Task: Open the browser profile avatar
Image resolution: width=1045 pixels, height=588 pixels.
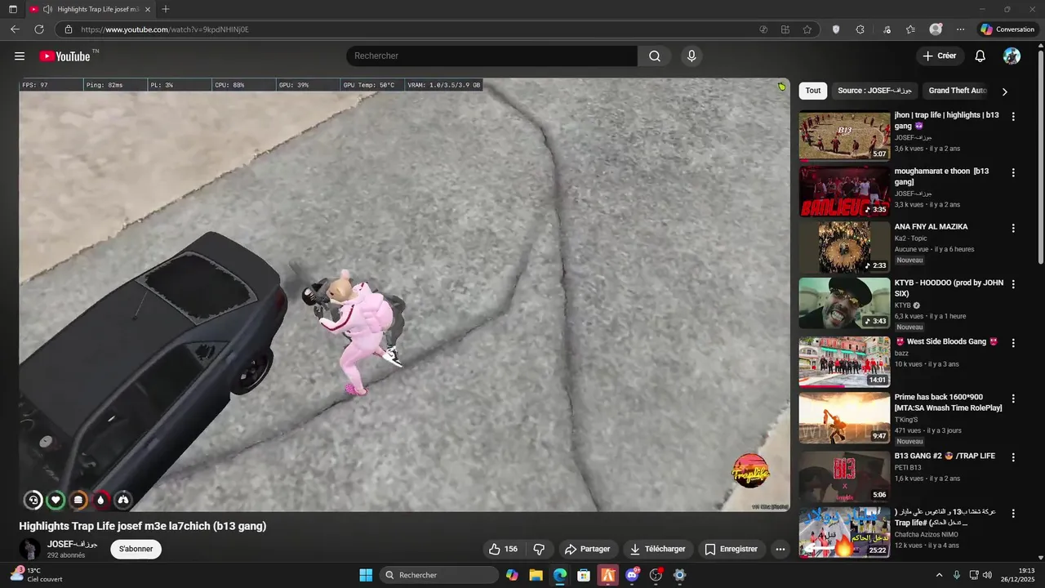Action: point(936,29)
